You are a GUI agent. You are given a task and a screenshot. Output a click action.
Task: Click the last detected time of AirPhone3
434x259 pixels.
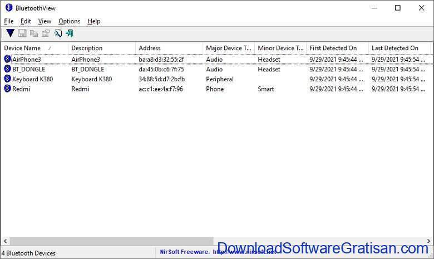tap(398, 60)
